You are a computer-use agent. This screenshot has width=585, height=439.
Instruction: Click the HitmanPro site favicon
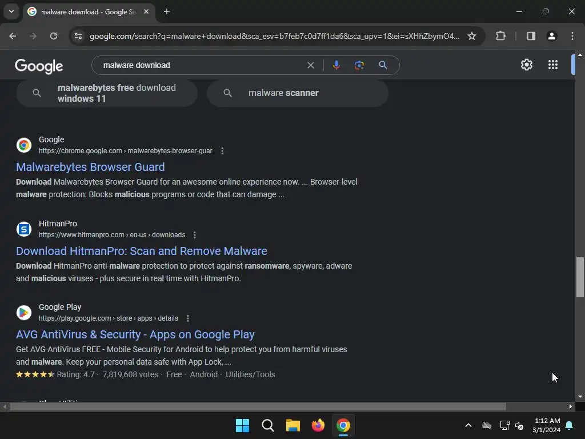point(24,229)
